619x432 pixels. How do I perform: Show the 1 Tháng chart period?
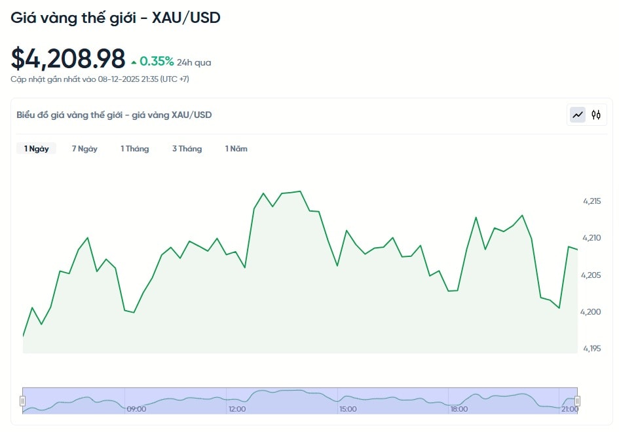[134, 149]
